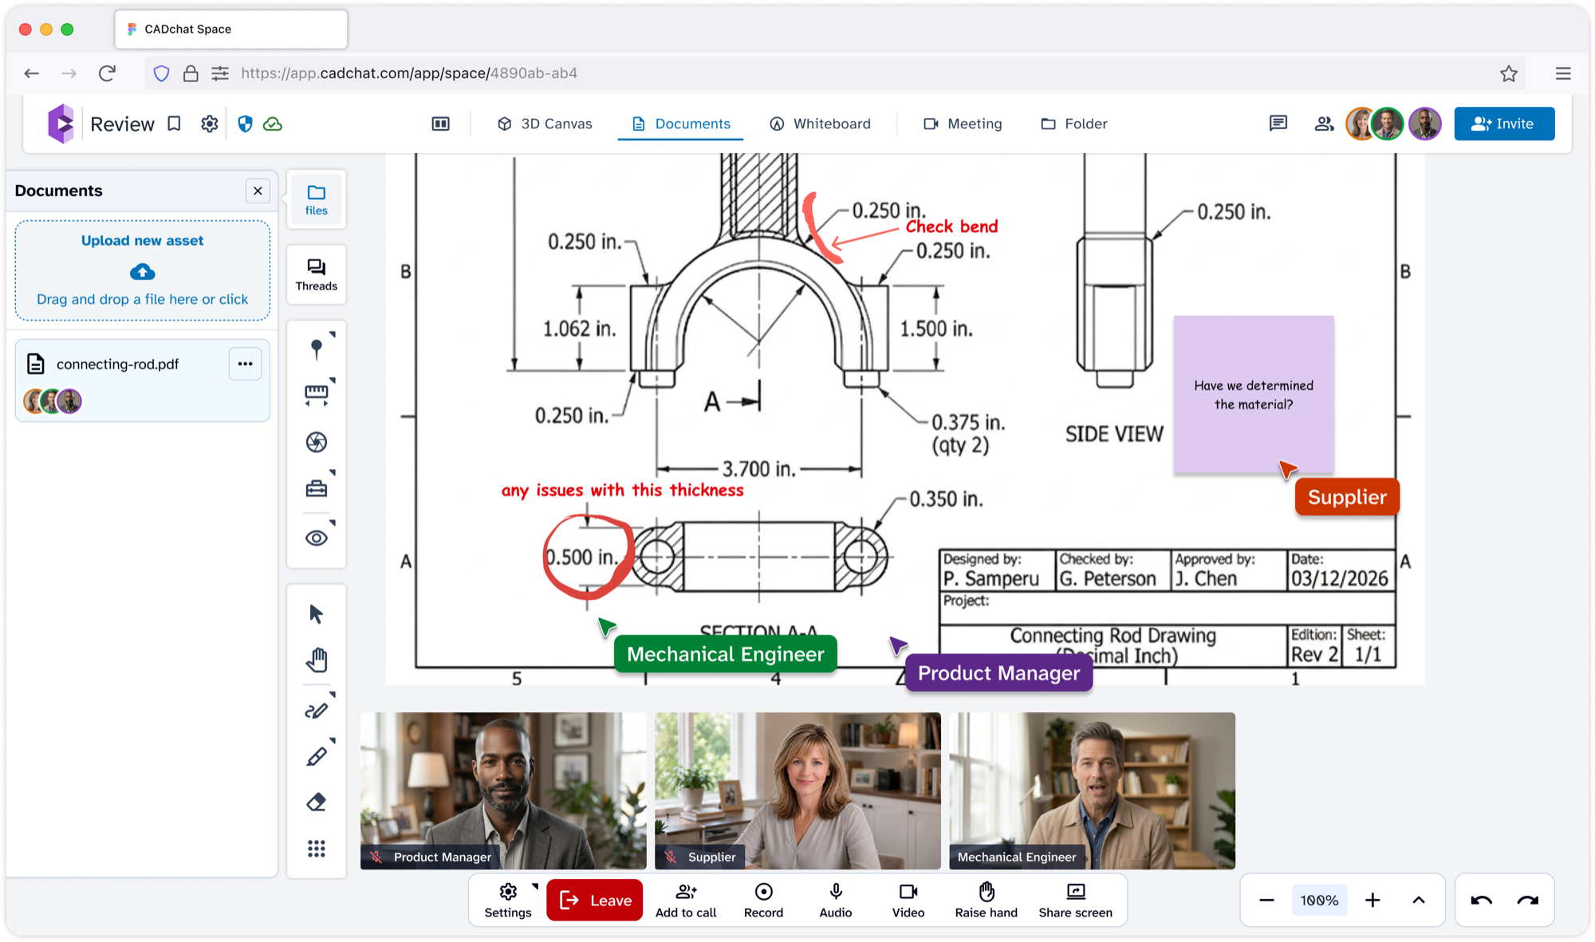Click the camera shutter snapshot tool
The height and width of the screenshot is (942, 1595).
[x=317, y=442]
